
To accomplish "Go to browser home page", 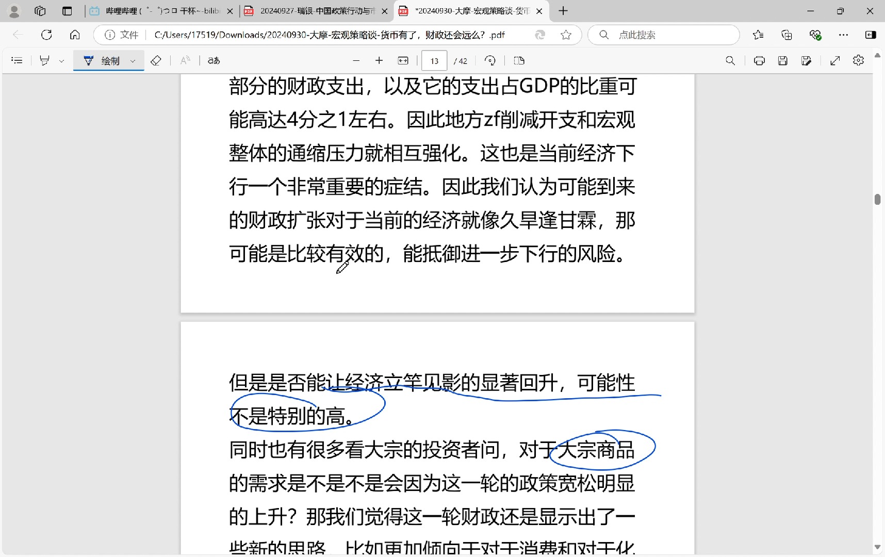I will [75, 35].
